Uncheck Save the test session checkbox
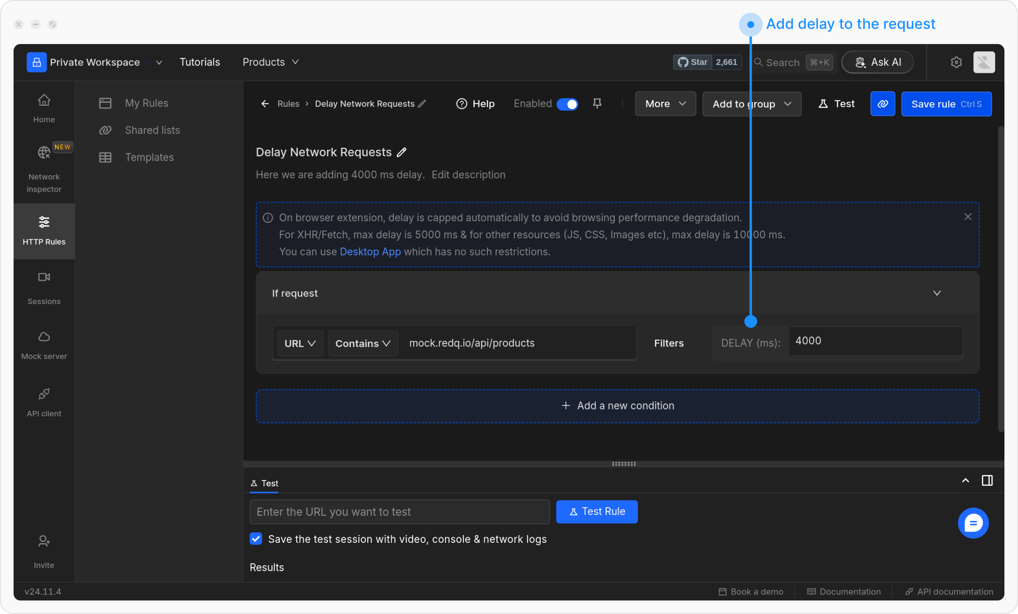This screenshot has width=1018, height=614. 256,539
